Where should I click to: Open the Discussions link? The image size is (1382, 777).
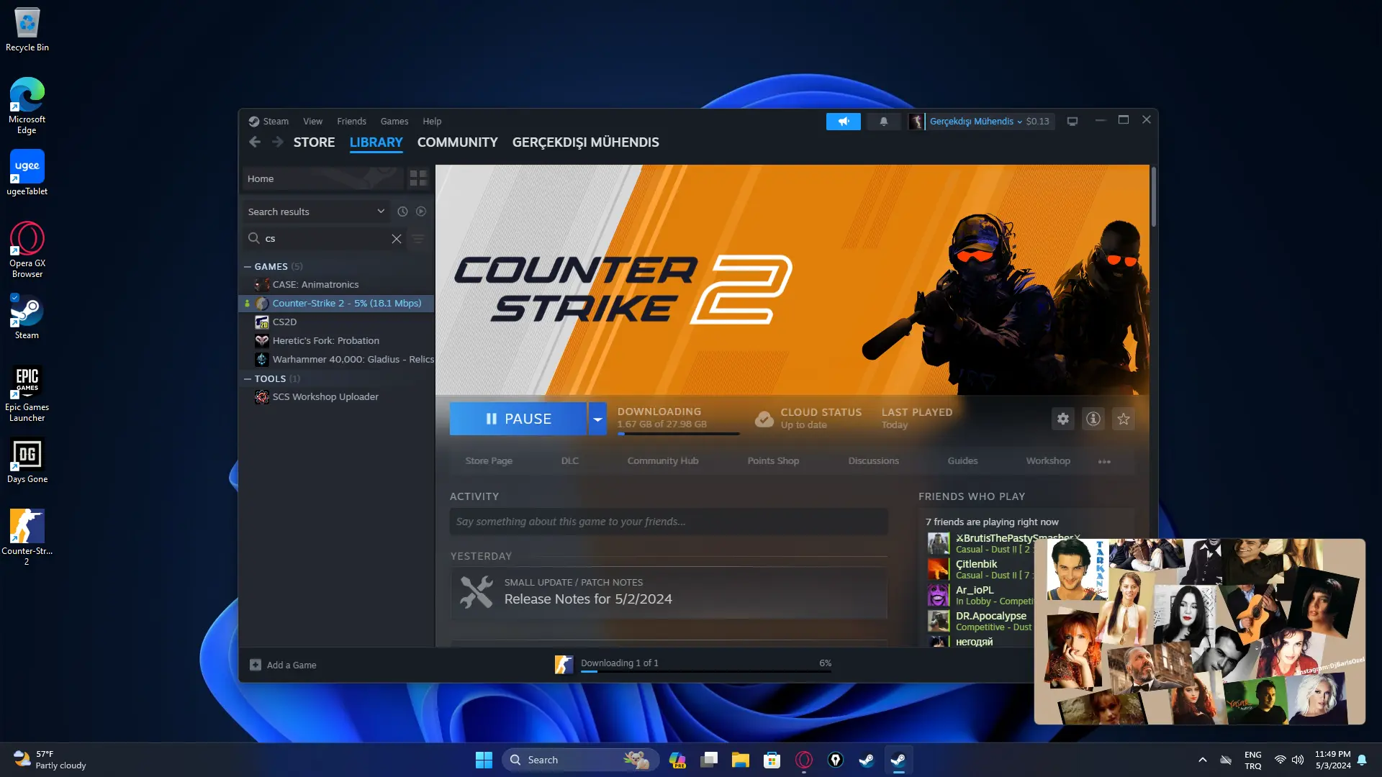pos(873,461)
